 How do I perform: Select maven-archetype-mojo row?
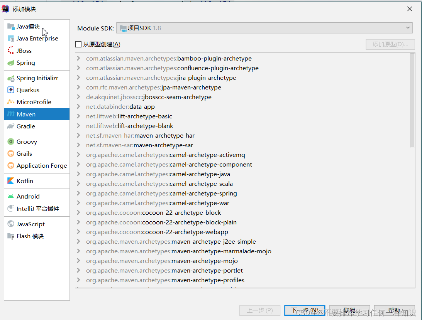tap(242, 261)
